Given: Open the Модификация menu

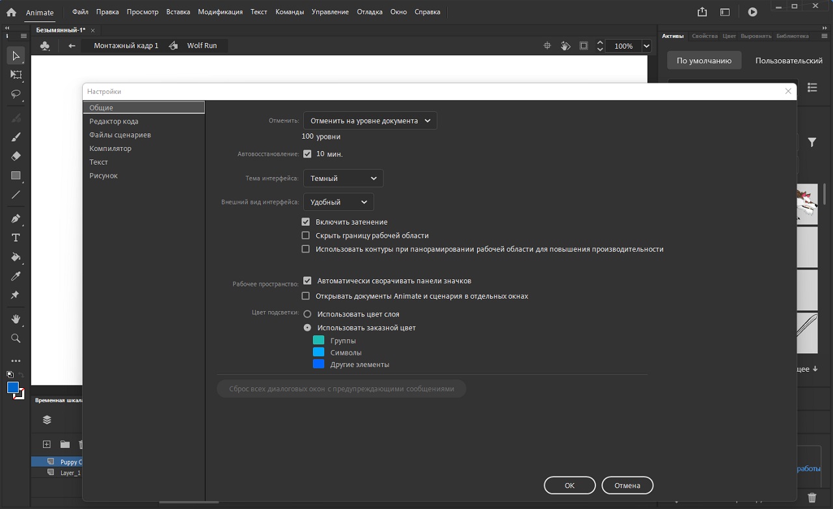Looking at the screenshot, I should pos(220,12).
